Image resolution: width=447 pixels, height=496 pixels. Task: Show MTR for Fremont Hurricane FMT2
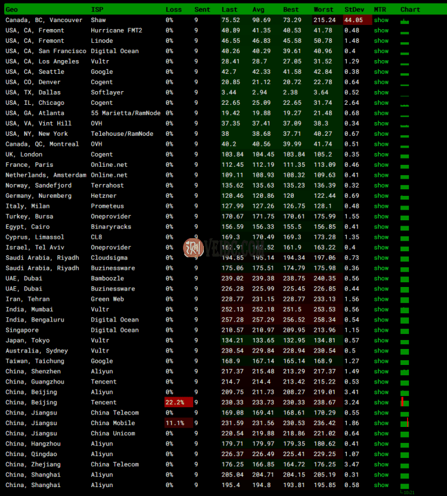pos(381,30)
